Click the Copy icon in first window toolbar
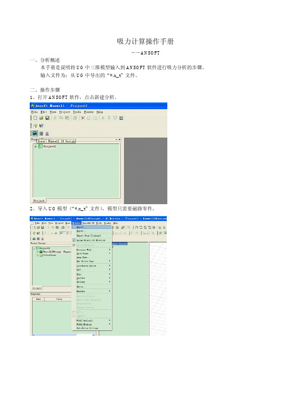 pos(61,118)
